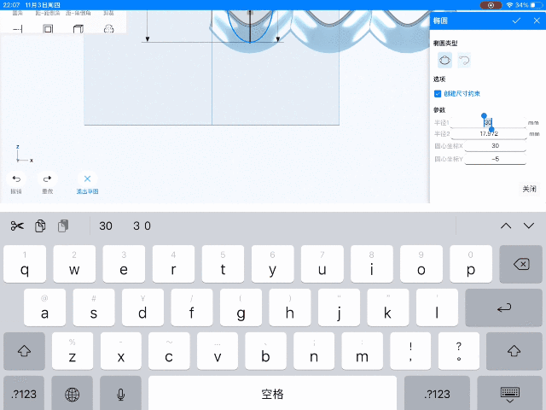Select the full ellipse type icon
546x410 pixels.
(444, 61)
